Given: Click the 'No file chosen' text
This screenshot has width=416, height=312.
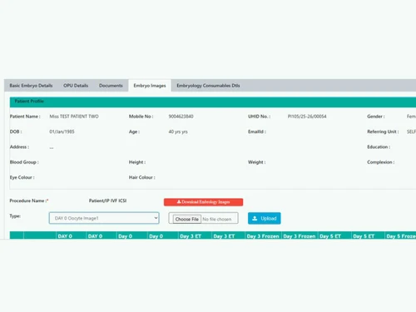Looking at the screenshot, I should tap(217, 219).
